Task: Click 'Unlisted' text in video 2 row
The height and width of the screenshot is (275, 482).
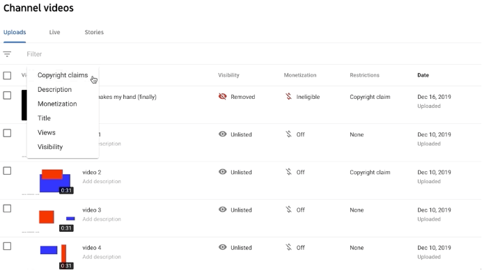Action: coord(241,173)
